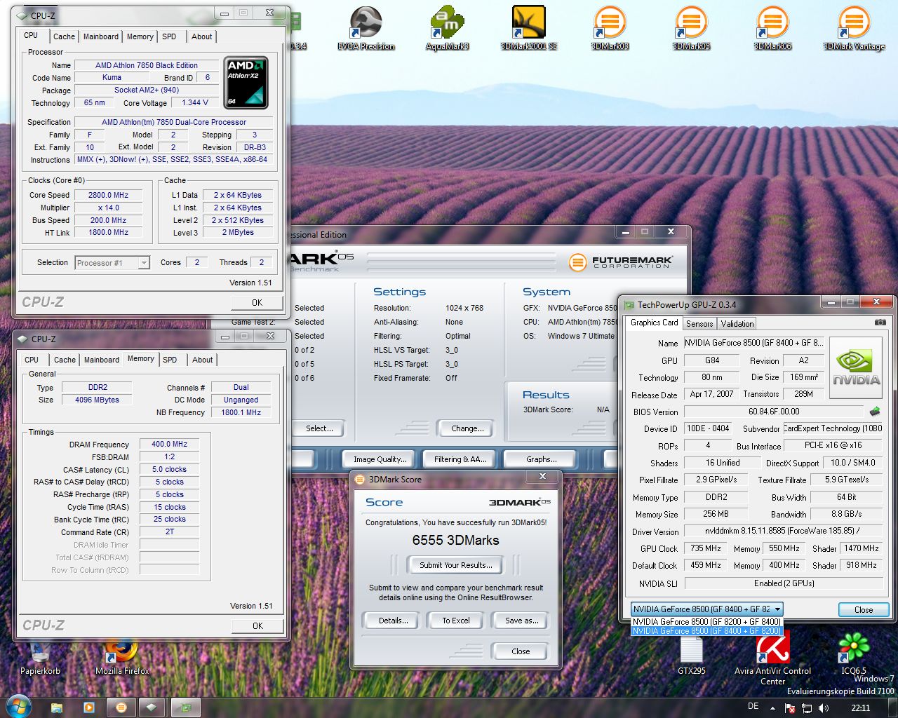The image size is (898, 718).
Task: Open the About tab in upper CPU-Z
Action: pyautogui.click(x=202, y=36)
